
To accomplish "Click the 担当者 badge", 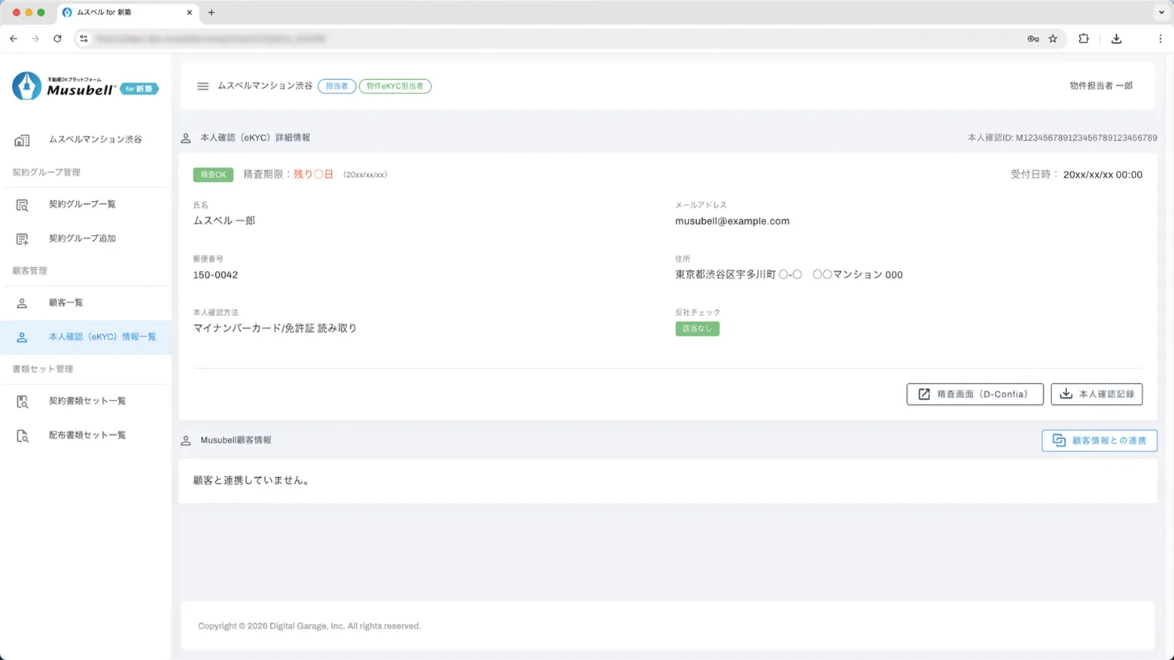I will (336, 87).
